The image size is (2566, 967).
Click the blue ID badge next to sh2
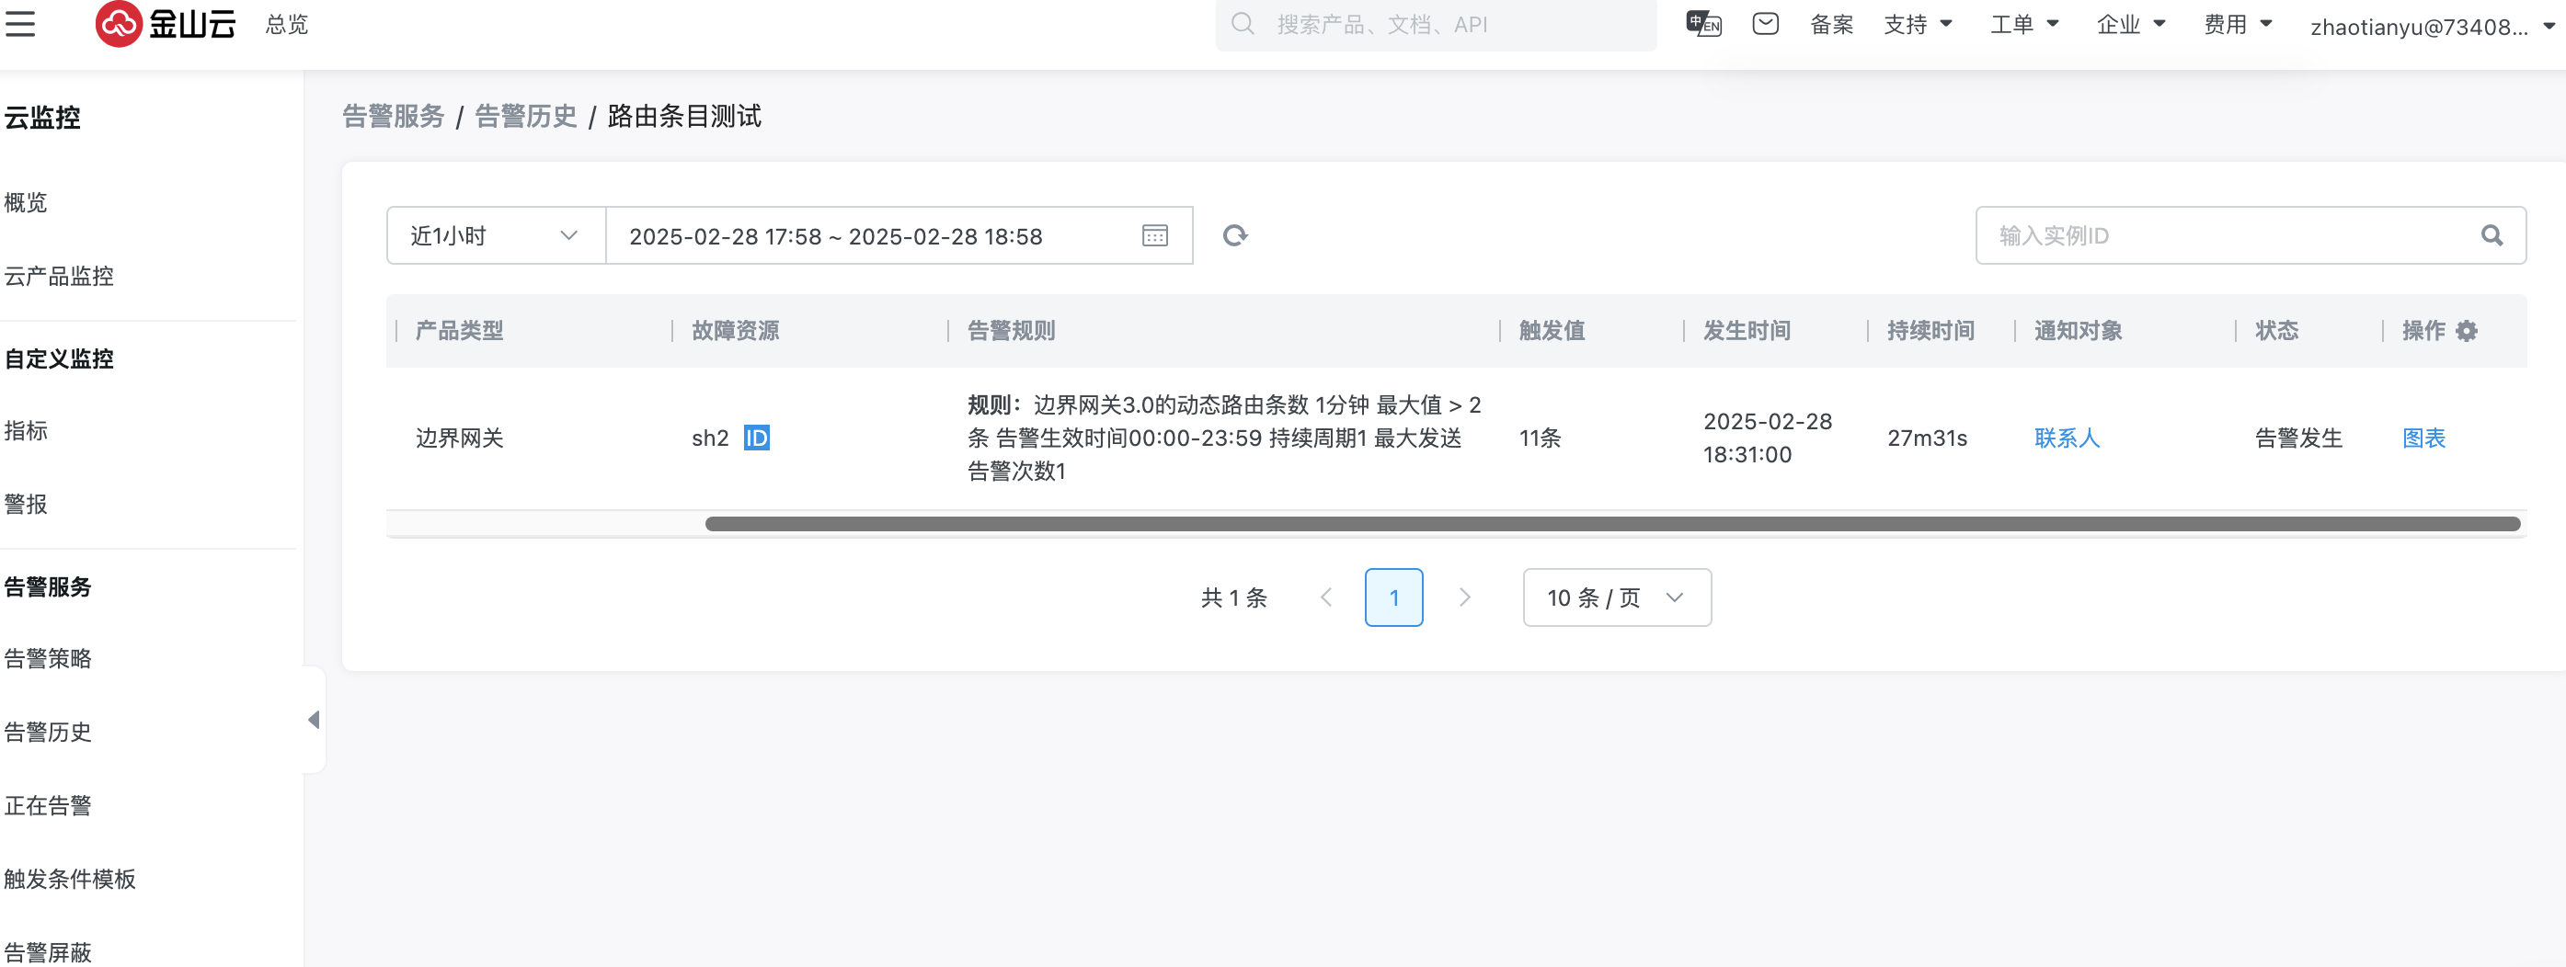click(x=756, y=438)
